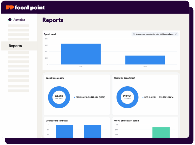Click the PENSION FUNDS legend label

coord(83,97)
